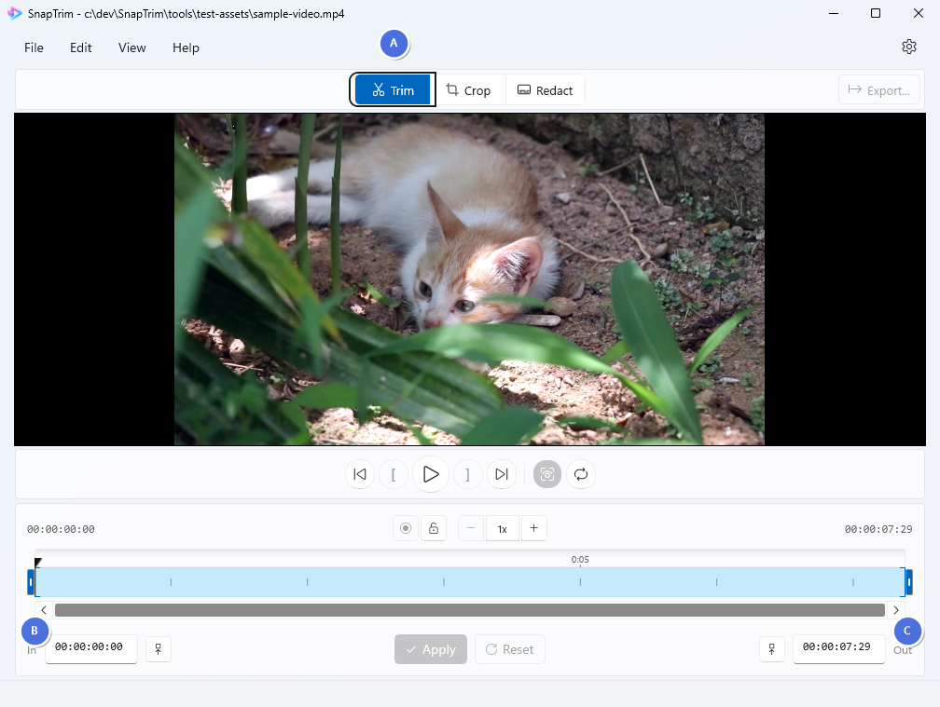Image resolution: width=940 pixels, height=707 pixels.
Task: Toggle loop playback
Action: [580, 474]
